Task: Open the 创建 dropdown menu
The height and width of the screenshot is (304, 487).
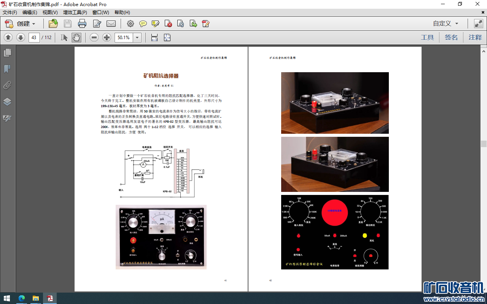Action: [x=21, y=24]
